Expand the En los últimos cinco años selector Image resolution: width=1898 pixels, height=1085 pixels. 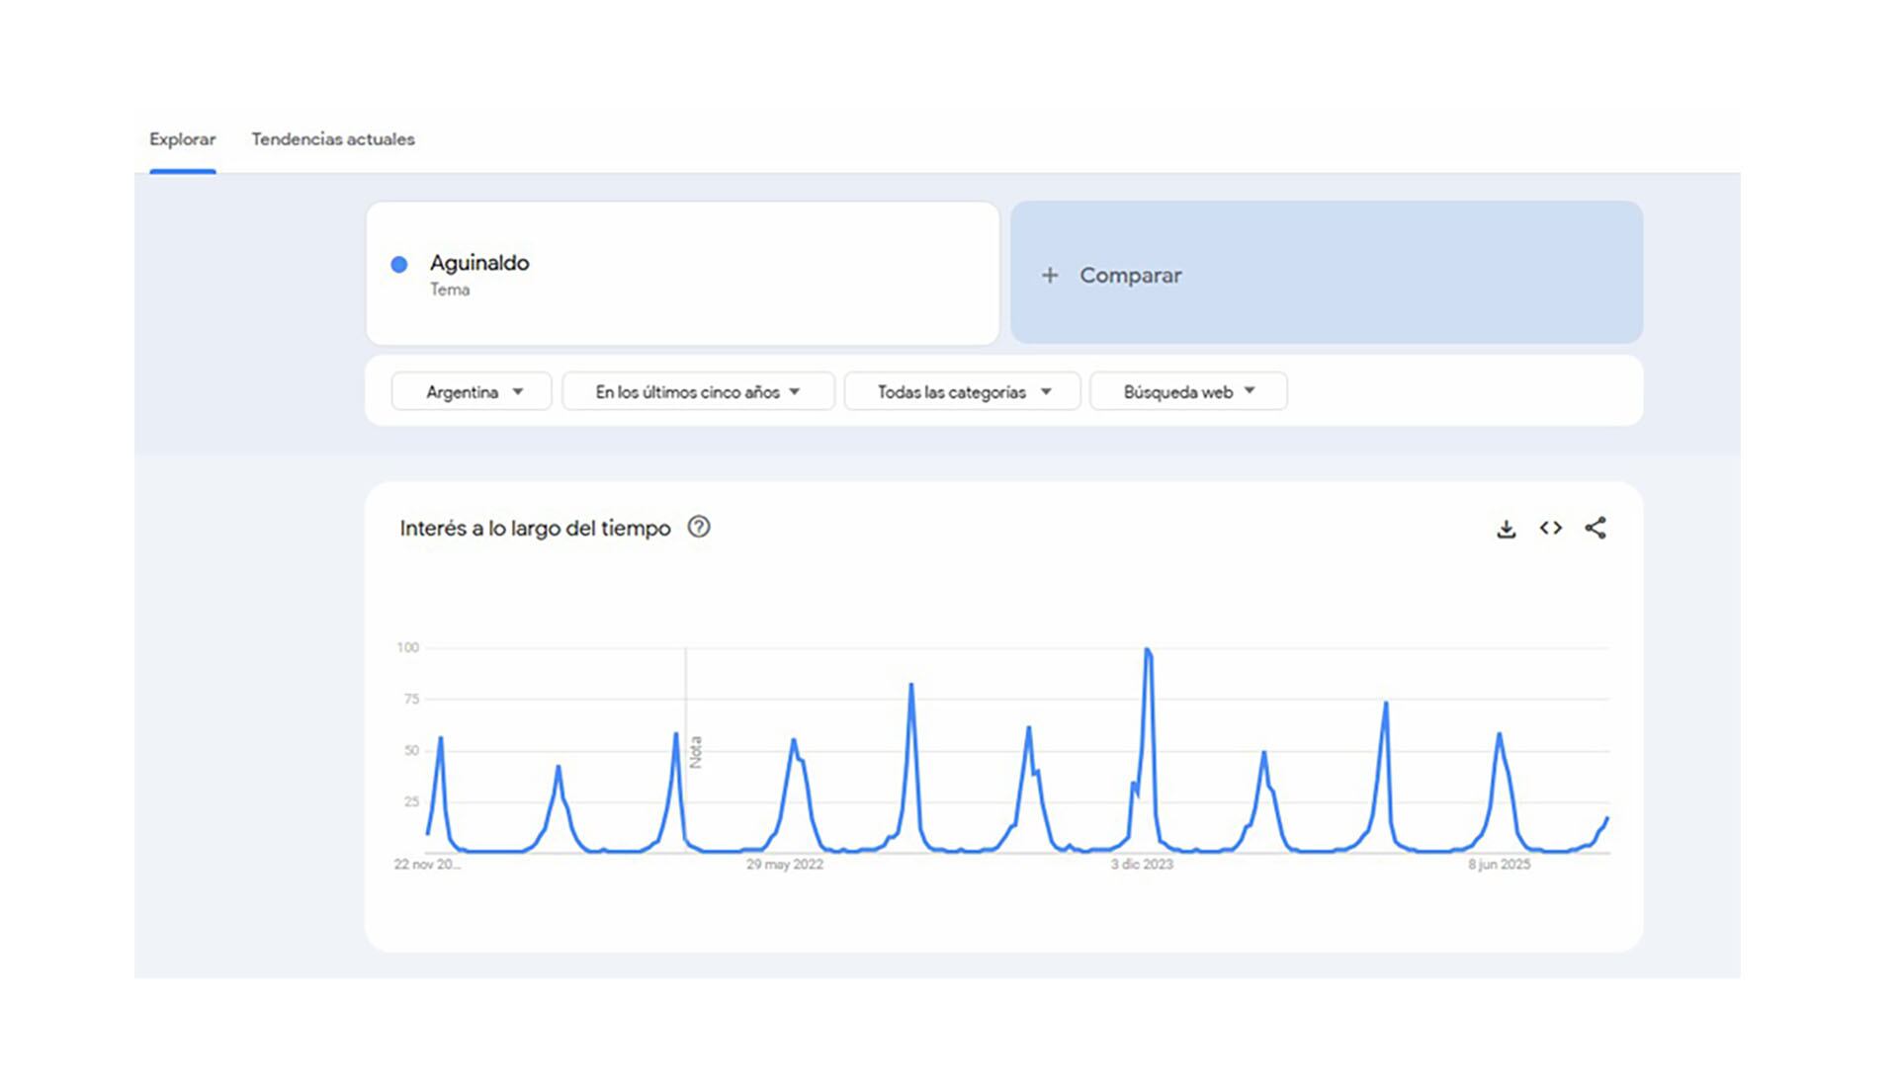pos(698,392)
